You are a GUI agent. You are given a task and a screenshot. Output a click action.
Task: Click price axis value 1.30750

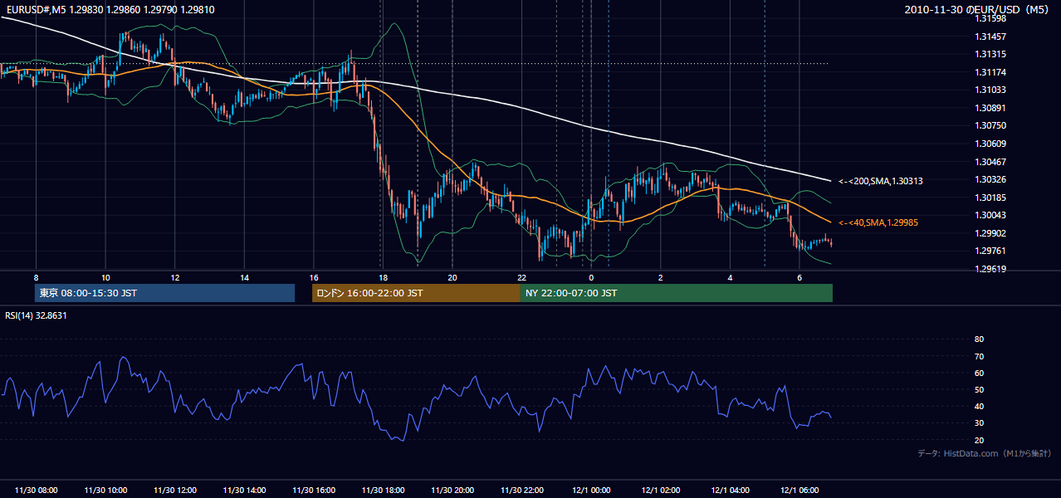pyautogui.click(x=990, y=125)
